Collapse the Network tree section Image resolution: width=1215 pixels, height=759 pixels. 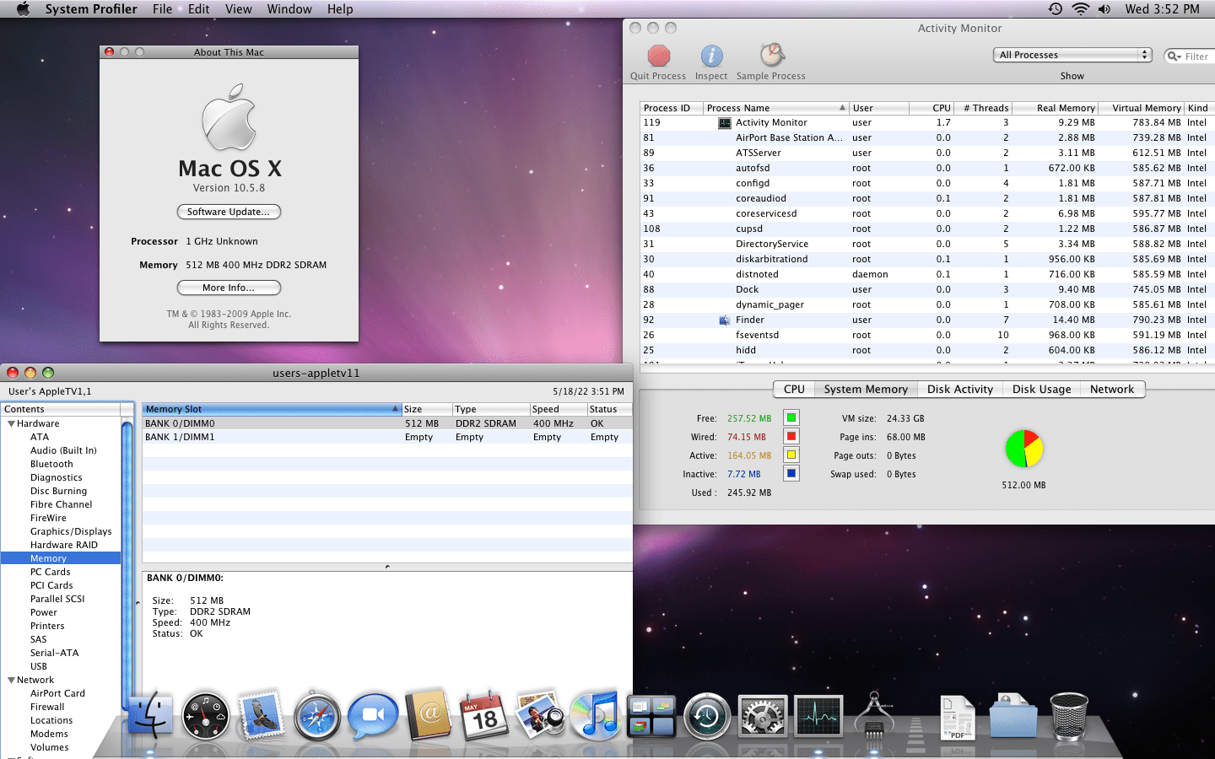pyautogui.click(x=12, y=680)
